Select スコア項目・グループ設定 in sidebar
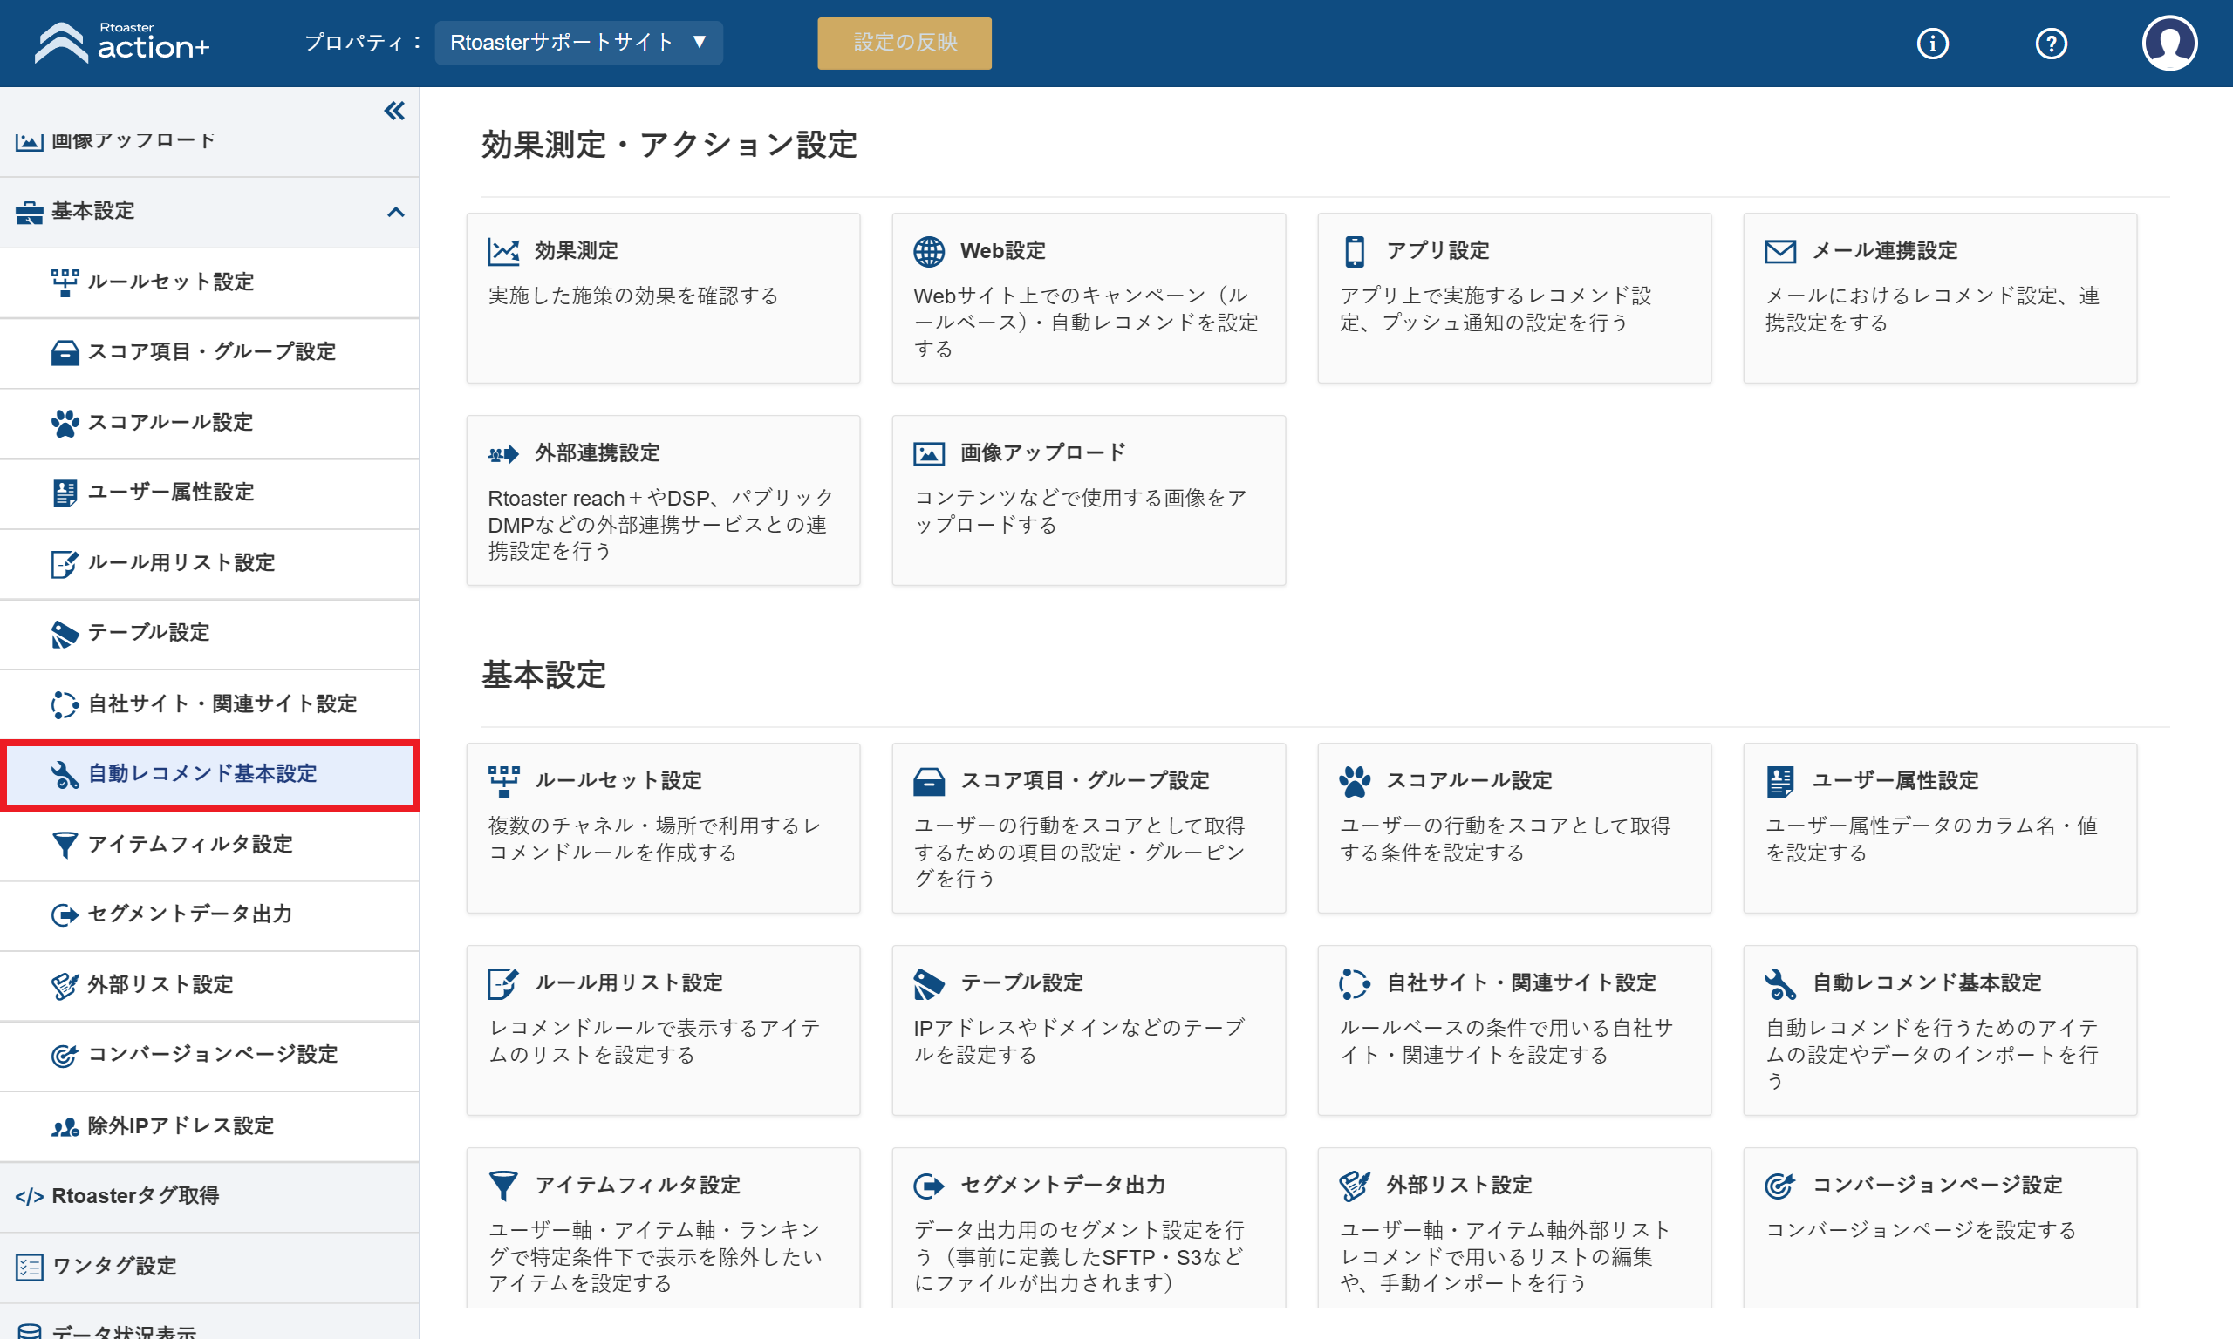This screenshot has width=2233, height=1339. tap(209, 352)
